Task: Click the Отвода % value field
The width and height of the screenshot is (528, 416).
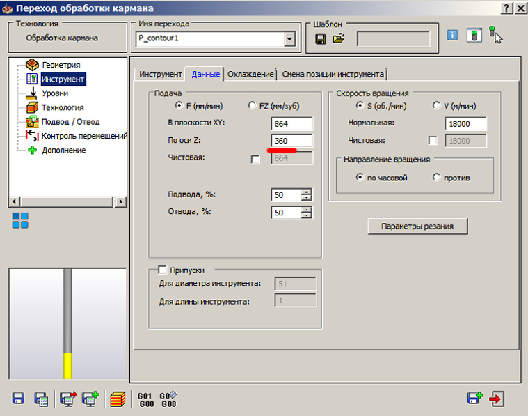Action: (x=286, y=213)
